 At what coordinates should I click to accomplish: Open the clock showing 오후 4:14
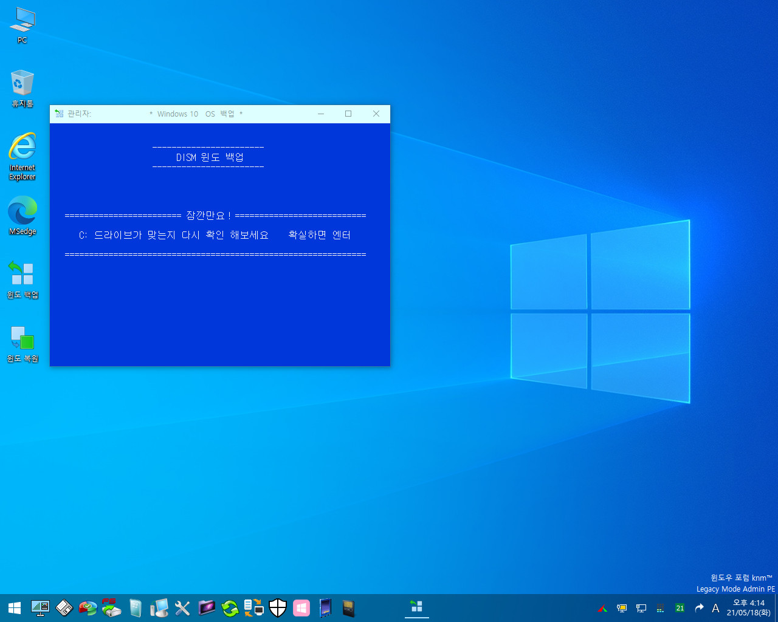(749, 608)
